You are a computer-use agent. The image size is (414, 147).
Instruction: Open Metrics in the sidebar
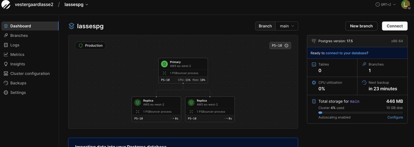(x=29, y=55)
